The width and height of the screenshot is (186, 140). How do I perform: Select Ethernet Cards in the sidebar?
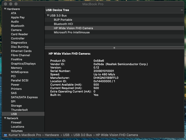pos(21,51)
